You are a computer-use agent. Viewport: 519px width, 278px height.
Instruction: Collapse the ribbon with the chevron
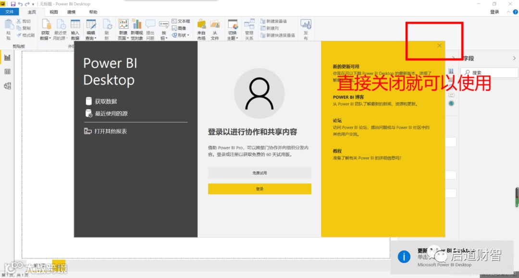pyautogui.click(x=508, y=12)
